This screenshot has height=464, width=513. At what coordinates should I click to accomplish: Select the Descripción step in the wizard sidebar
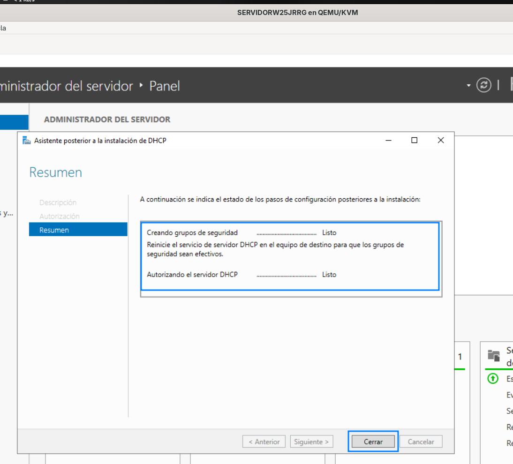[x=58, y=202]
